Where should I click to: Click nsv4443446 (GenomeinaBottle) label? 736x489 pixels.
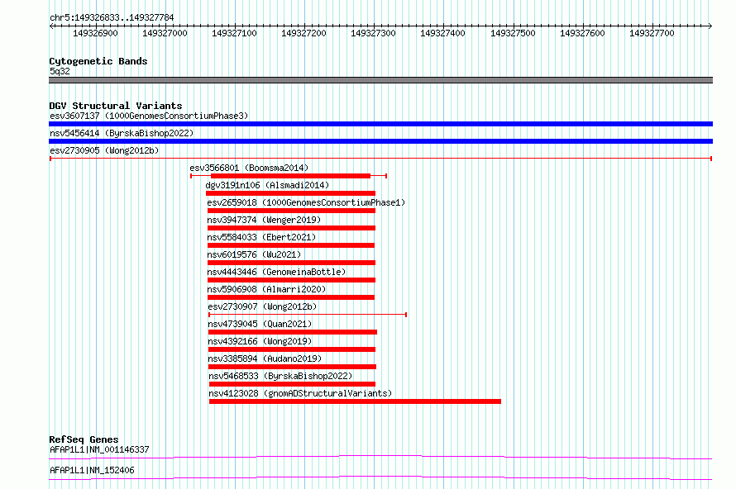click(276, 272)
